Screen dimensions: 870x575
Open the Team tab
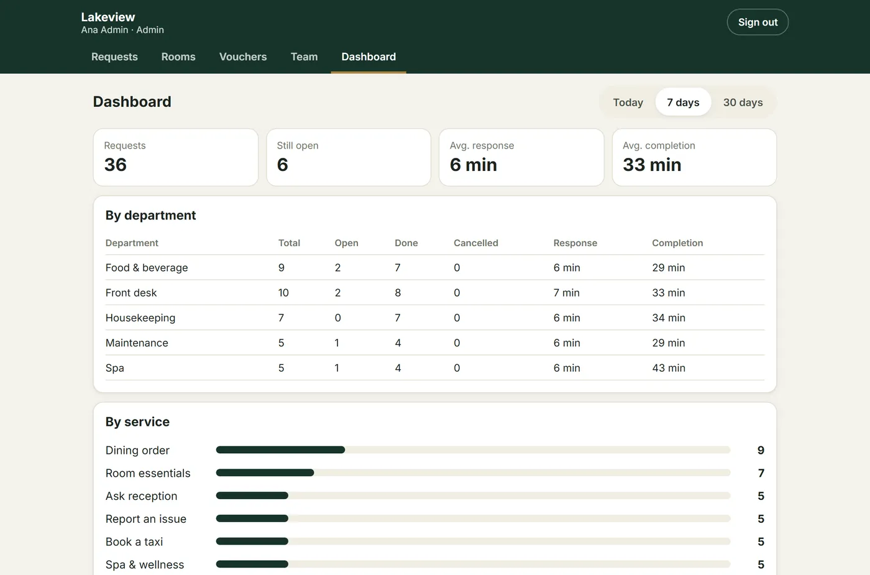[304, 57]
